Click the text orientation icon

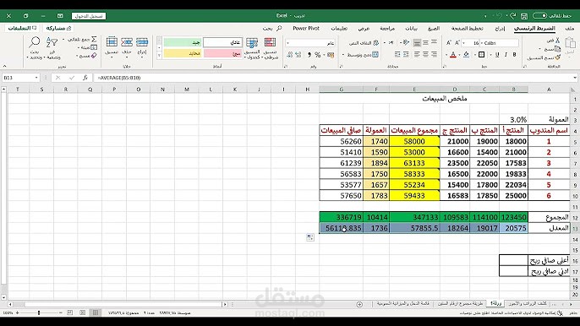click(x=406, y=43)
